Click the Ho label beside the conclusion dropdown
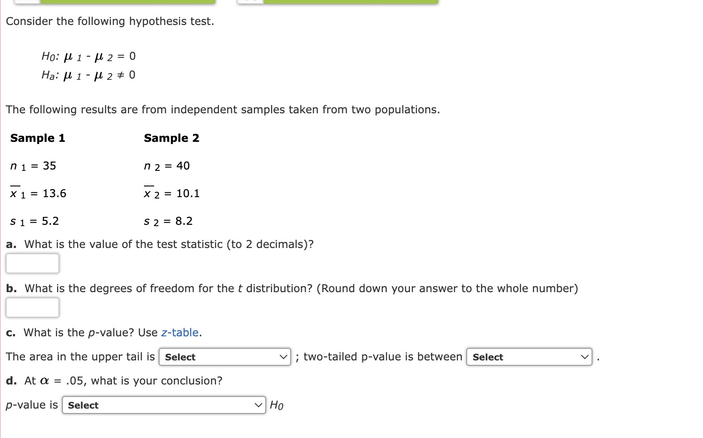The image size is (703, 438). click(276, 405)
